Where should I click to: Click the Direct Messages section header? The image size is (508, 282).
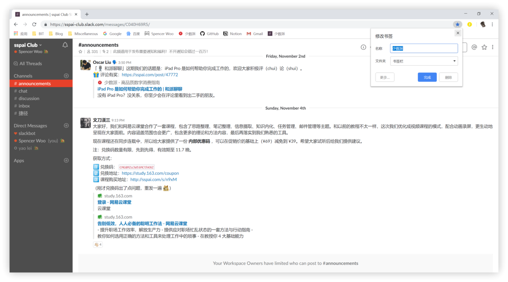[x=30, y=125]
